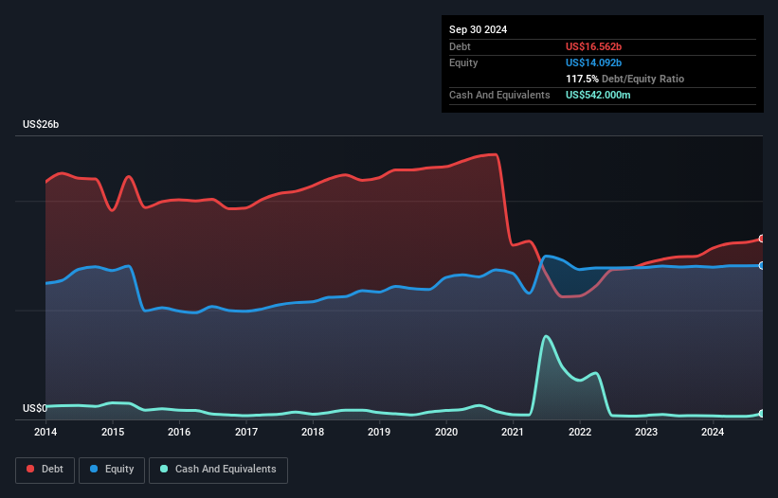This screenshot has height=498, width=778.
Task: Click the tooltip Debt row label
Action: [460, 46]
